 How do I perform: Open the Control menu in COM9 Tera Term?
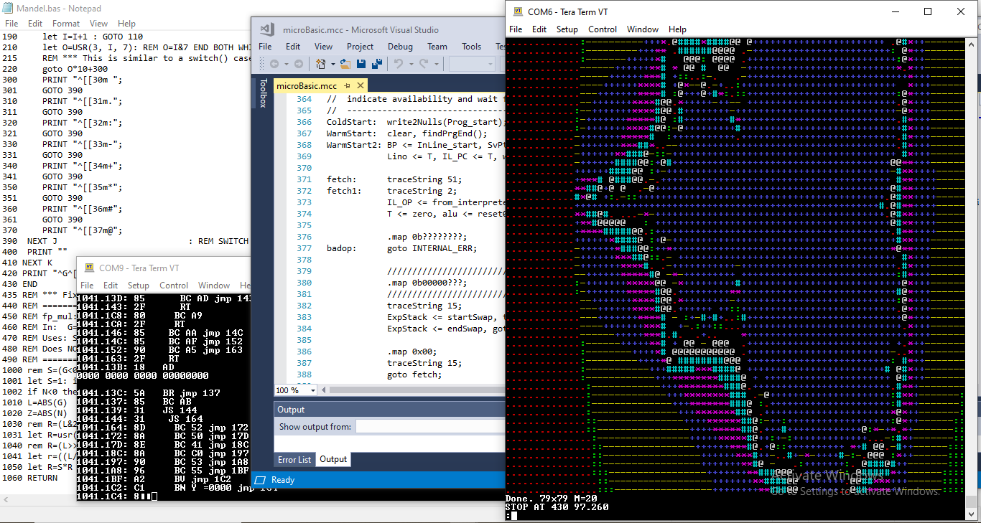coord(174,285)
